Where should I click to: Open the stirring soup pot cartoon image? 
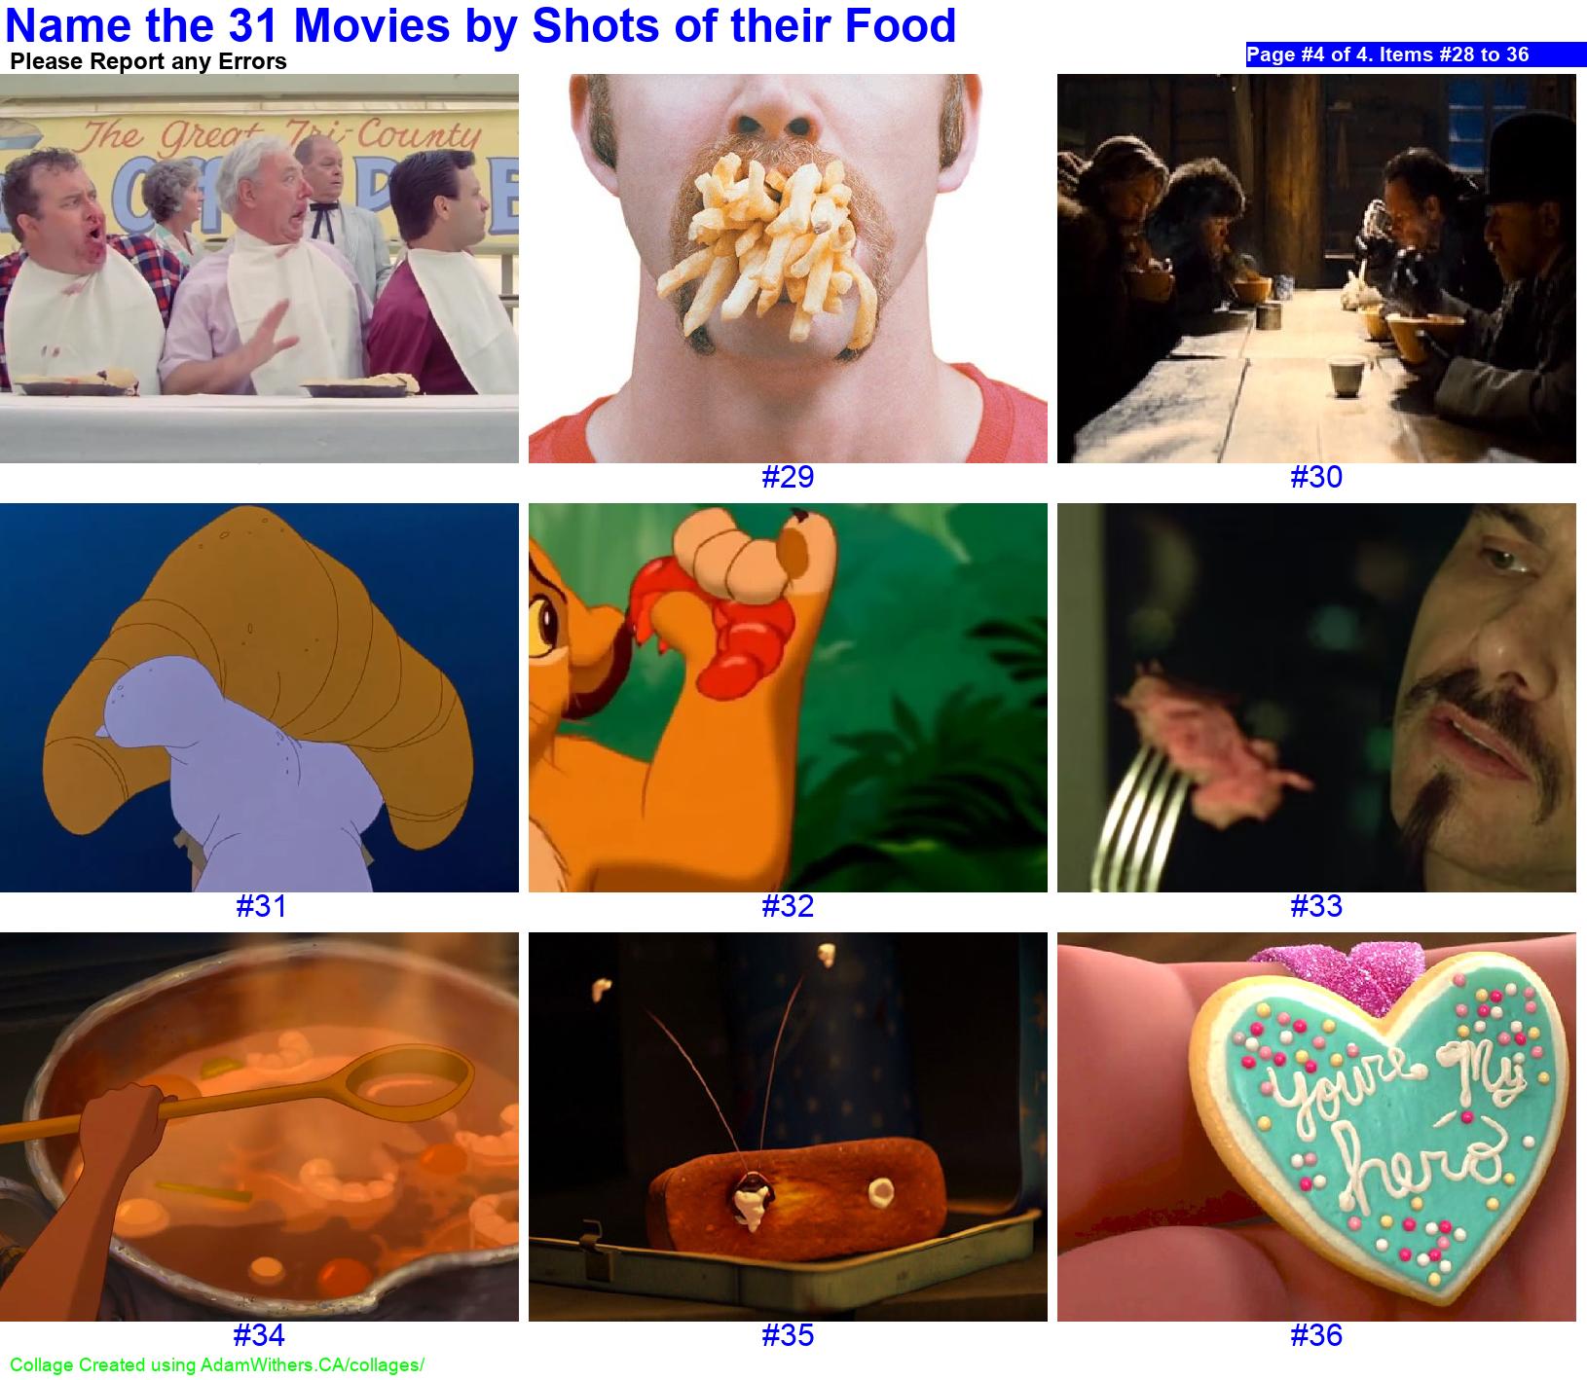click(x=259, y=1127)
